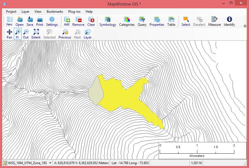Click the status bar resize grip
The image size is (249, 168).
tap(245, 164)
